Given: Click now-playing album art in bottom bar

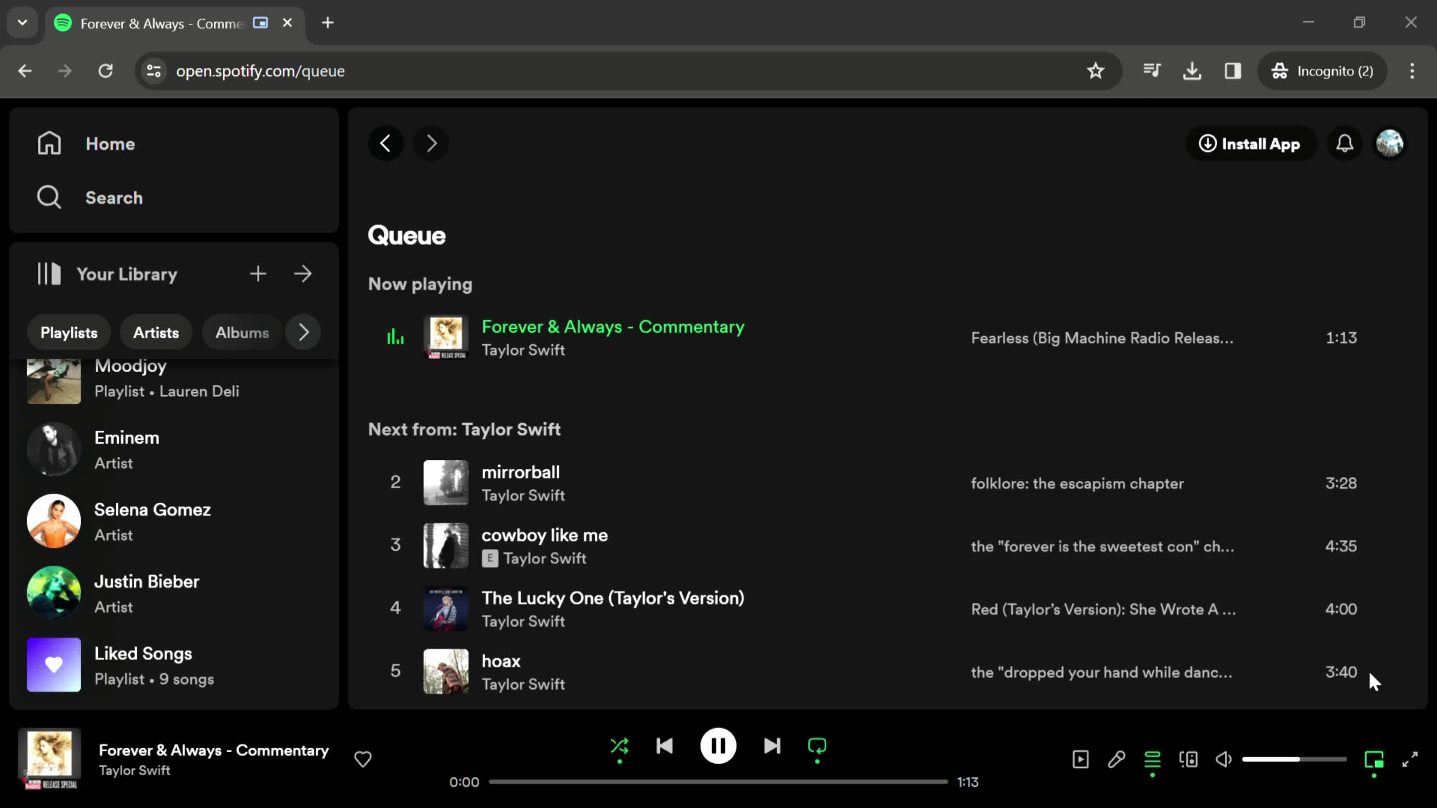Looking at the screenshot, I should click(x=50, y=759).
